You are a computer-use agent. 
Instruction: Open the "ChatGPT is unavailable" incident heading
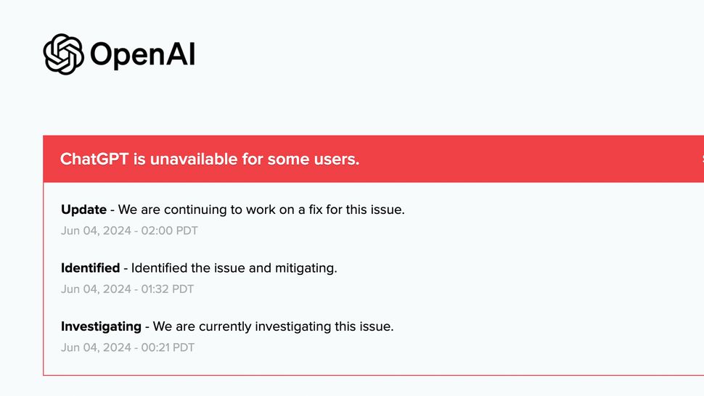pyautogui.click(x=209, y=159)
